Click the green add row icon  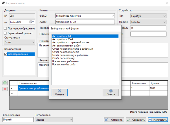pyautogui.click(x=5, y=83)
